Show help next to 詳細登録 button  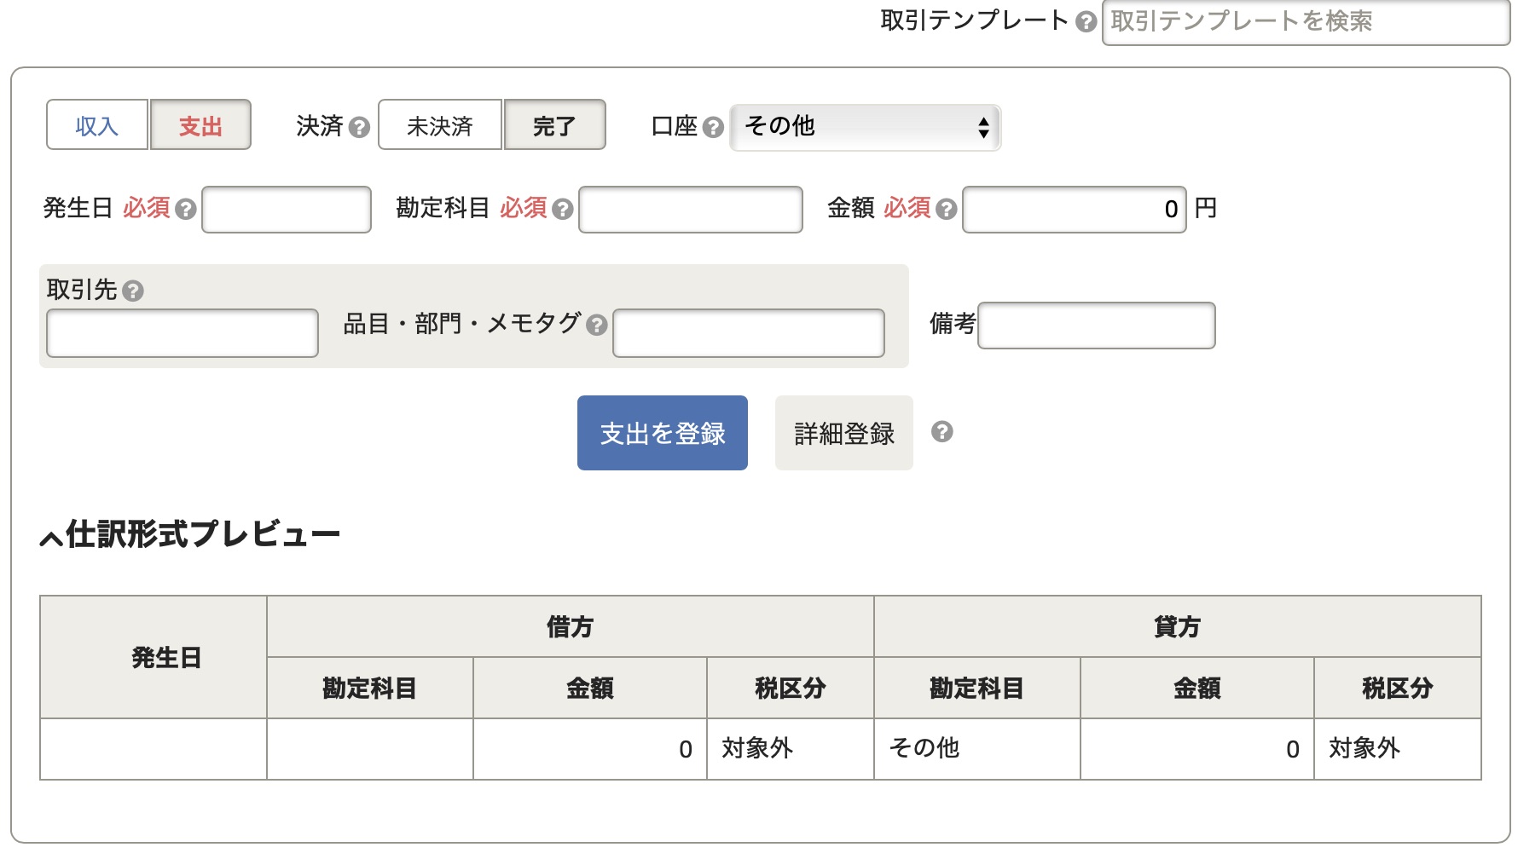coord(942,432)
